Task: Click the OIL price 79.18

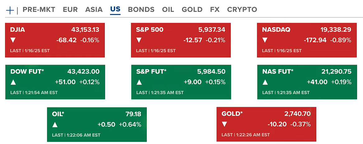Action: (x=133, y=114)
